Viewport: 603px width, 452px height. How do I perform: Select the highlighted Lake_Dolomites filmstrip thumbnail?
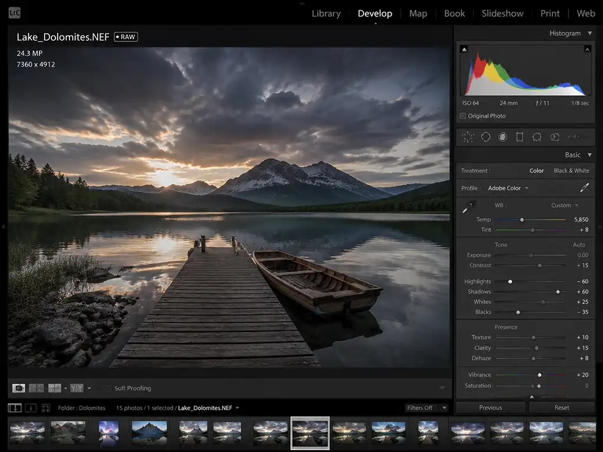(310, 433)
